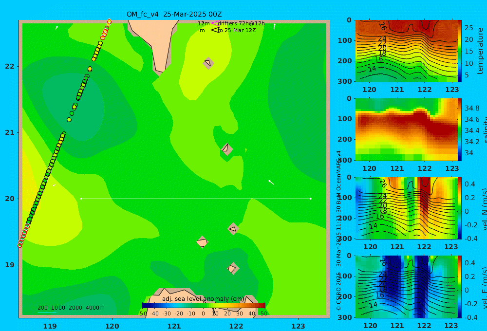Open the salinity section plot
Image resolution: width=487 pixels, height=331 pixels.
coord(406,129)
